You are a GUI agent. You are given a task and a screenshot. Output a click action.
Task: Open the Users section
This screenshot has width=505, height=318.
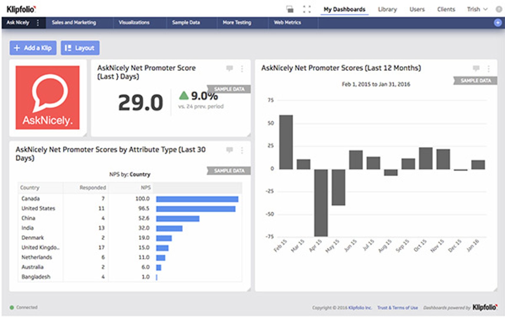[417, 9]
